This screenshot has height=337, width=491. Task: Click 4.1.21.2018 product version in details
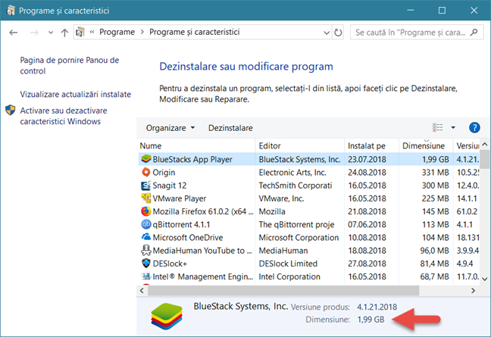(x=377, y=307)
